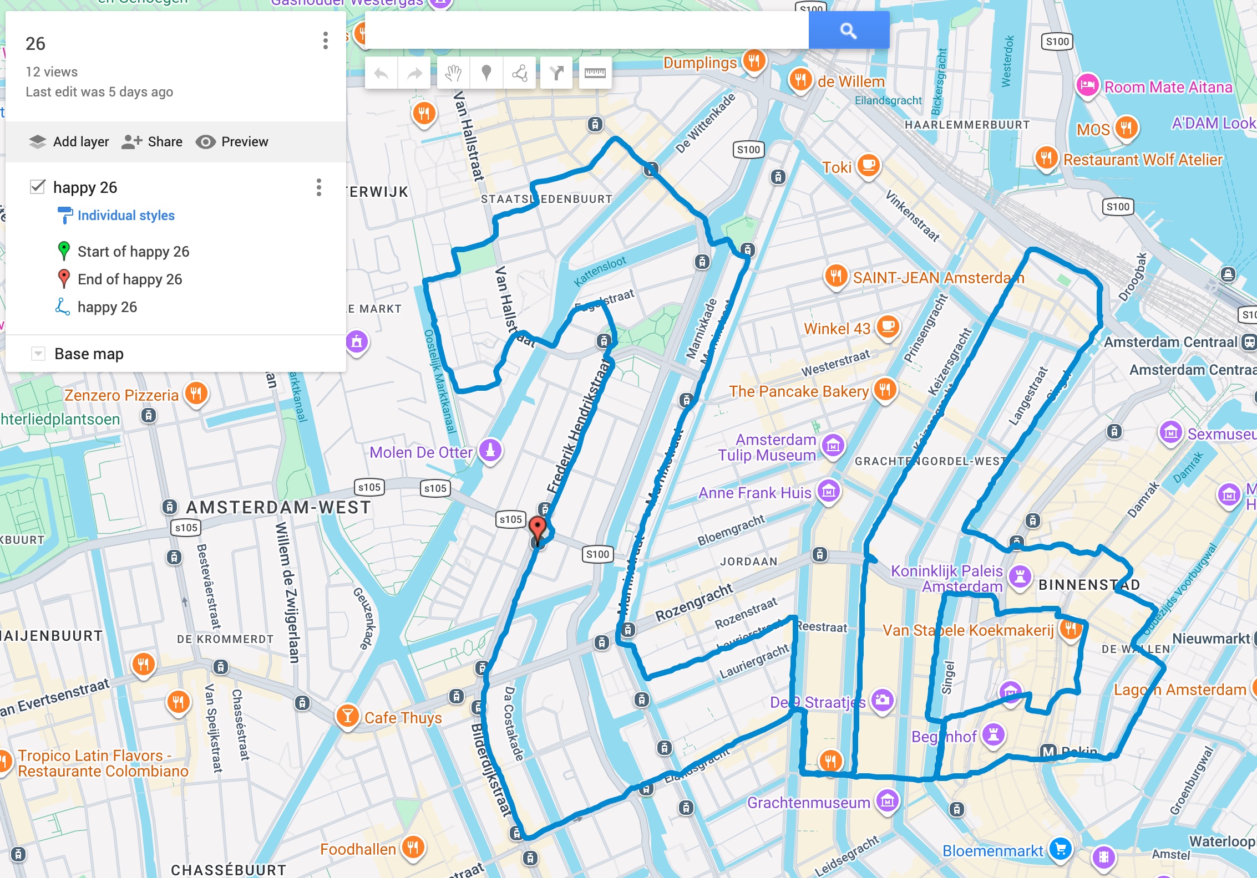Click the Add layer button

[x=69, y=142]
